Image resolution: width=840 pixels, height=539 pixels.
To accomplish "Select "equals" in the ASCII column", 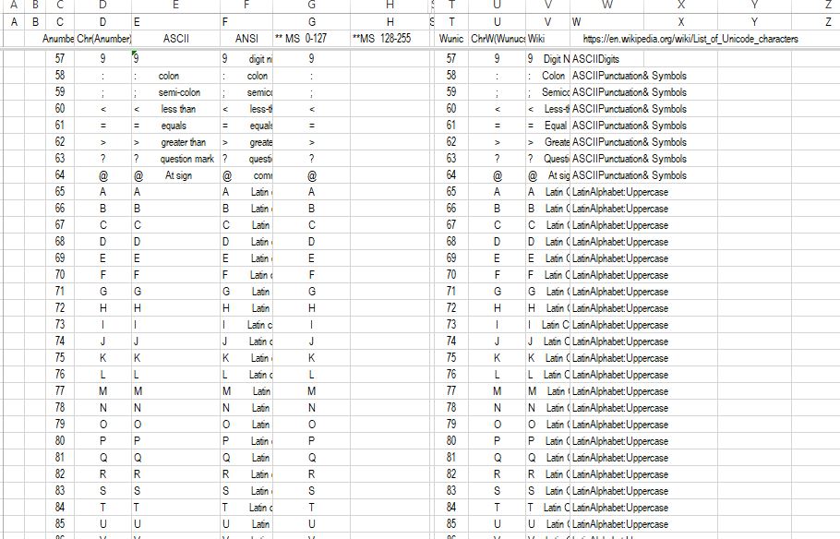I will point(174,126).
